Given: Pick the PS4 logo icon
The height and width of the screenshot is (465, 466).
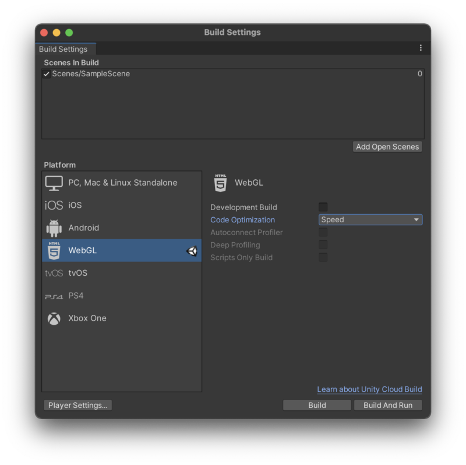Looking at the screenshot, I should [54, 296].
